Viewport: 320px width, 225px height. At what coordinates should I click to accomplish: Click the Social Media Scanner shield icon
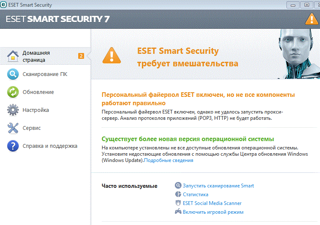pyautogui.click(x=178, y=203)
